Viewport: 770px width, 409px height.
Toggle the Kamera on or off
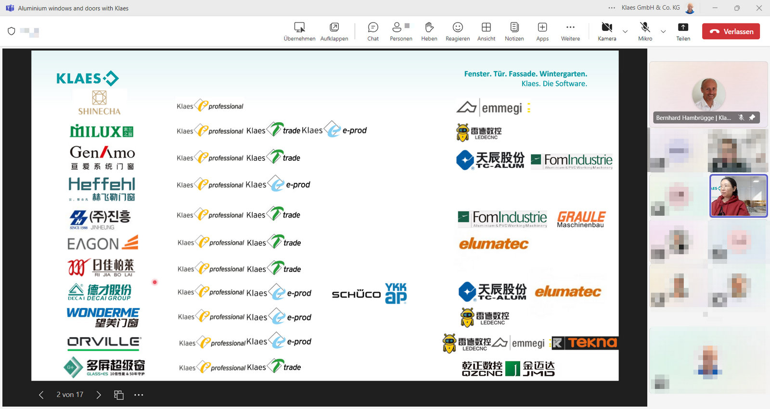point(607,31)
